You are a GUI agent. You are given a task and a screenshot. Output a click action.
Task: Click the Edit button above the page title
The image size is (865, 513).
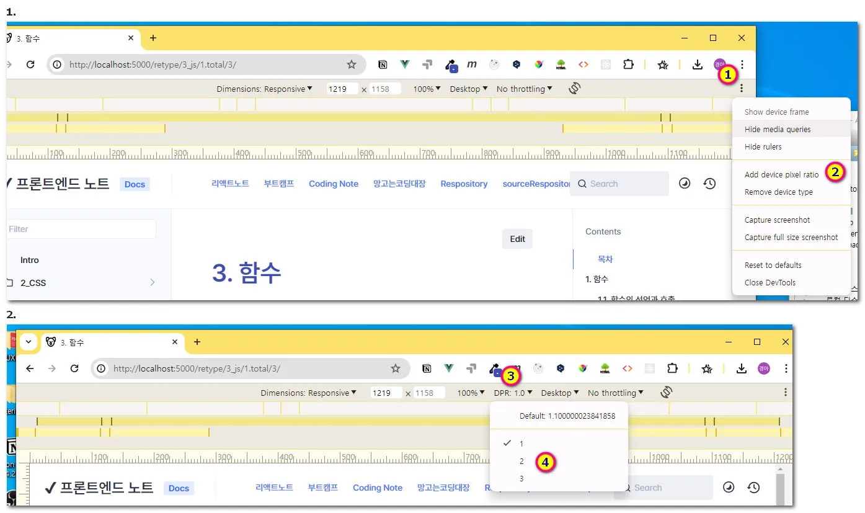point(517,239)
